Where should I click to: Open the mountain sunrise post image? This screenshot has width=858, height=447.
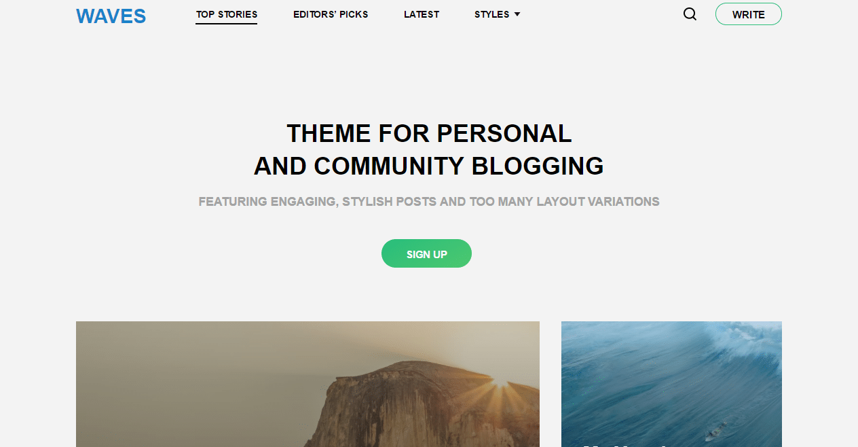(x=307, y=384)
